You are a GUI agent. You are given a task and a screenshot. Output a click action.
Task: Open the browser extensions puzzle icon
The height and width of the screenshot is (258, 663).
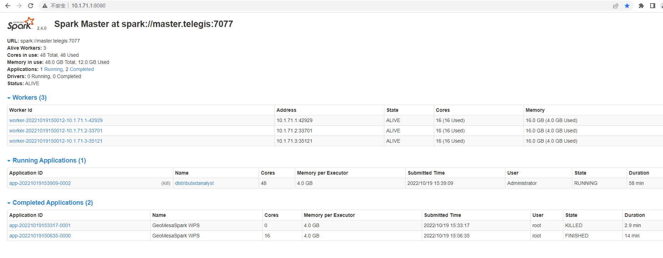click(x=641, y=6)
